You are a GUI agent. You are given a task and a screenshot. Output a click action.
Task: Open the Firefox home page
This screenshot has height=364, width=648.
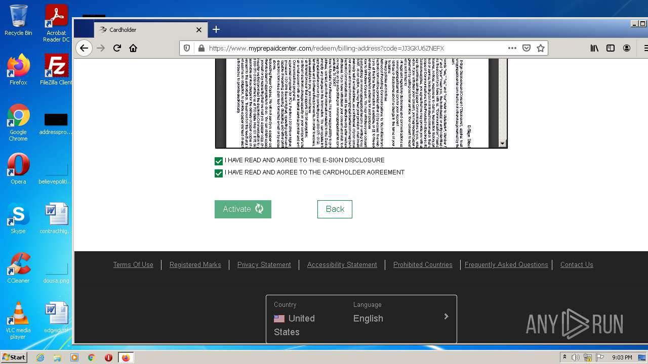pos(133,48)
